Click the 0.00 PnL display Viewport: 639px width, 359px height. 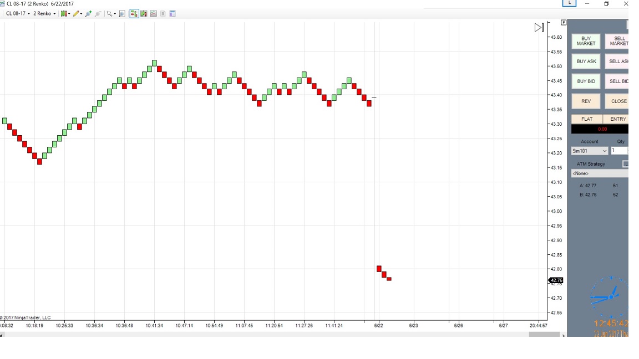coord(600,129)
